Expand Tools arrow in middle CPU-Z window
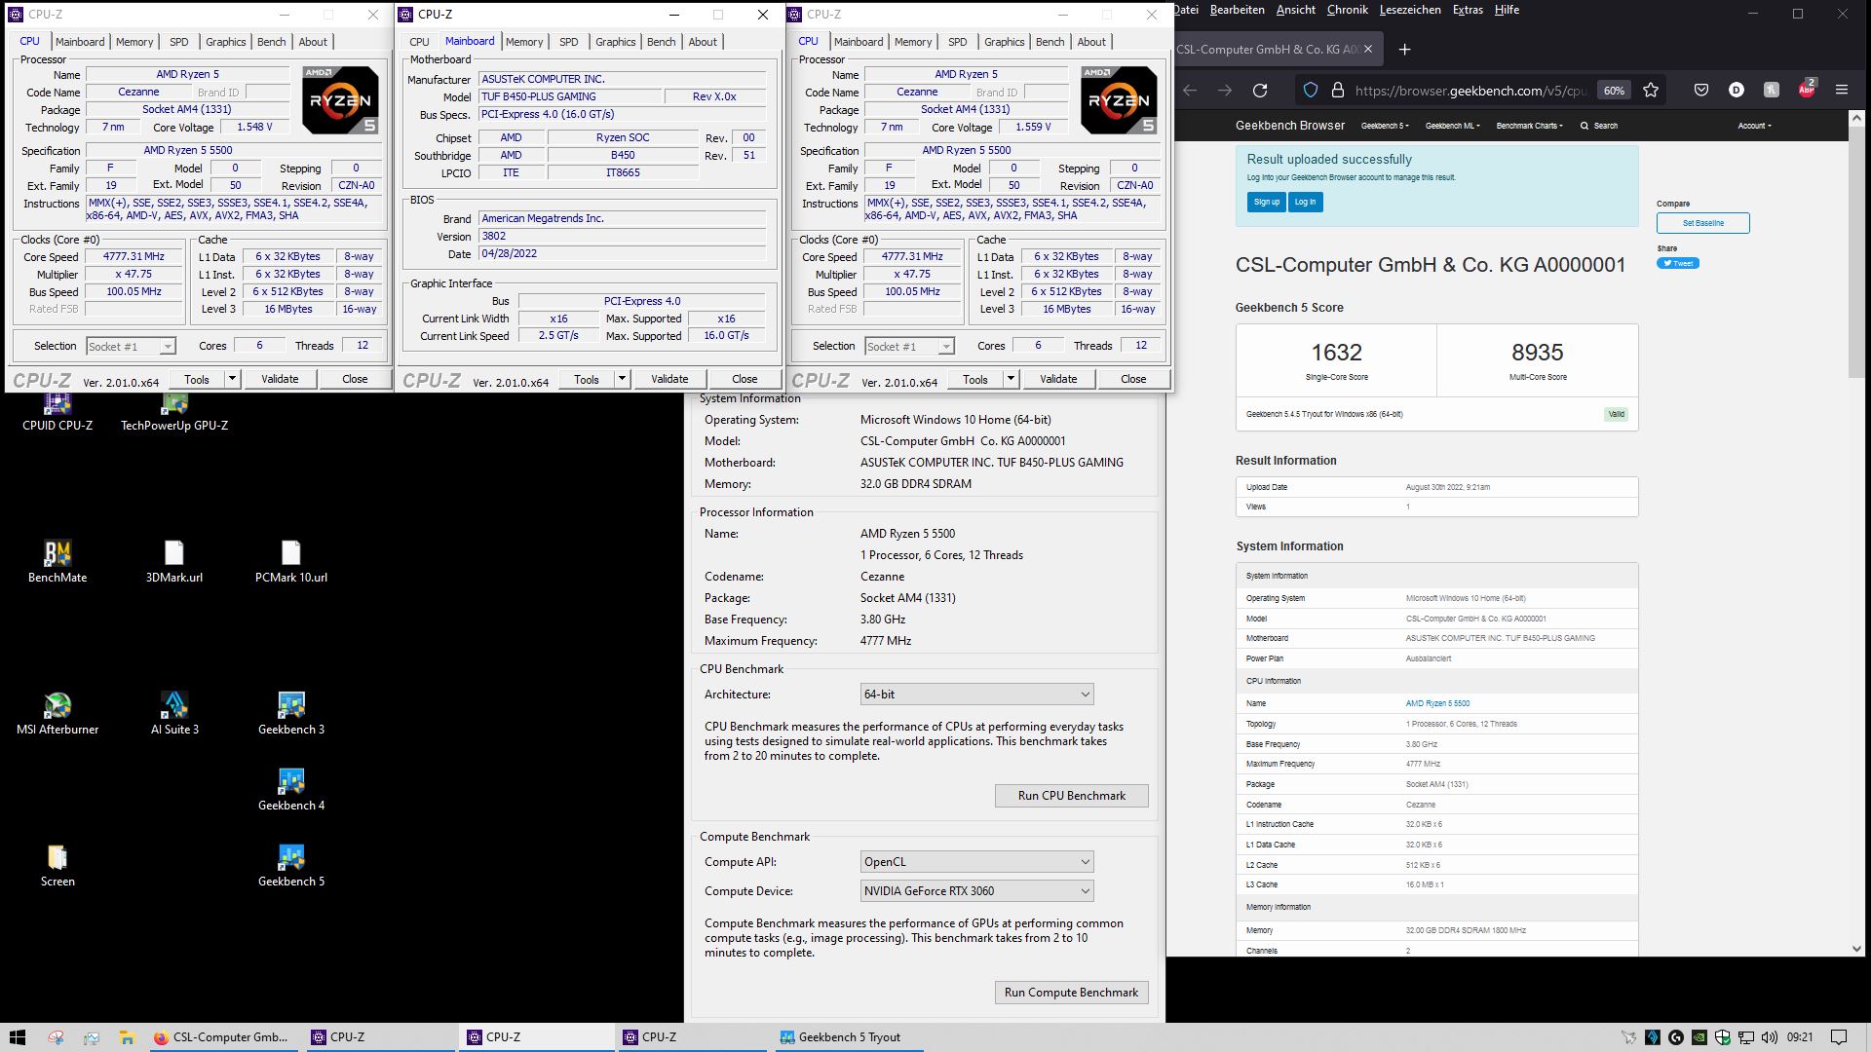Screen dimensions: 1871x1052 (x=622, y=379)
